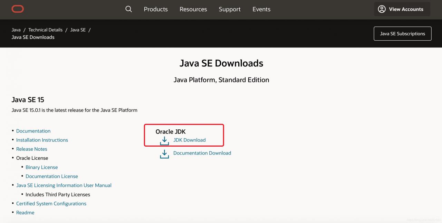
Task: Open Java SE Licensing Information User Manual
Action: click(x=64, y=185)
